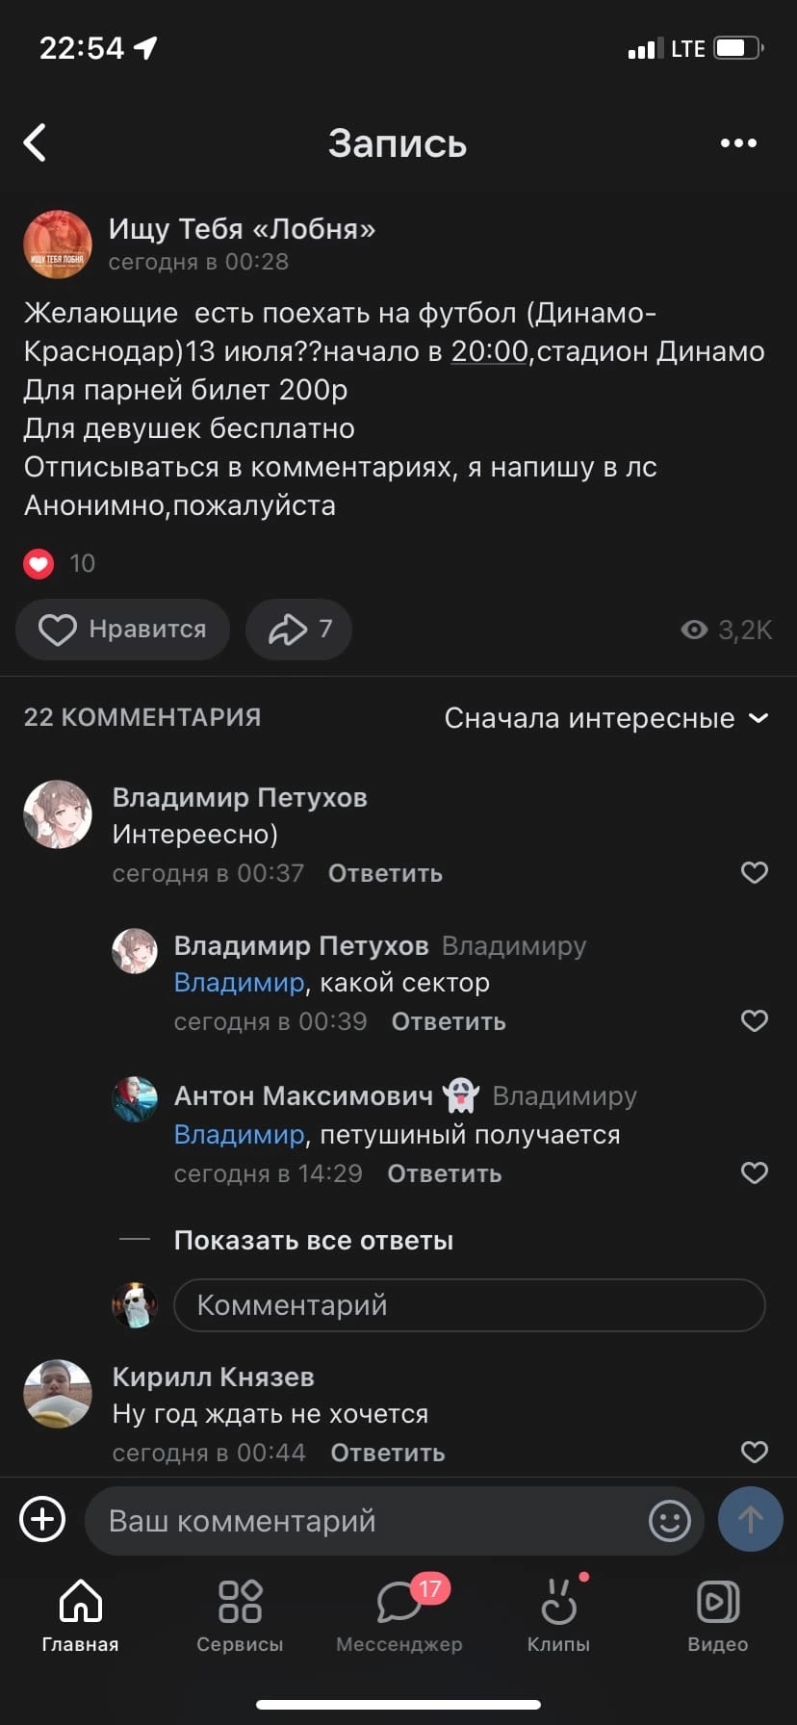797x1725 pixels.
Task: Tap «Ответить» under Кирилл Князев's comment
Action: [387, 1453]
